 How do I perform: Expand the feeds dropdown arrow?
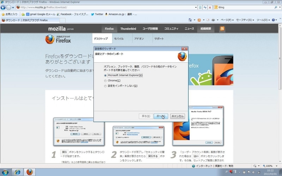tap(204, 20)
